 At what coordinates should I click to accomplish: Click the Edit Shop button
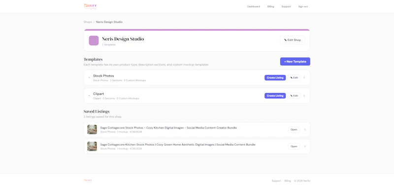coord(293,40)
